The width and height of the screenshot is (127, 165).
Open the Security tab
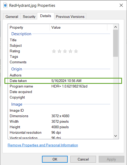pyautogui.click(x=29, y=17)
